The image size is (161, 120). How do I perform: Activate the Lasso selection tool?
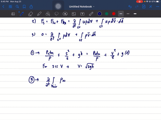(x=56, y=14)
